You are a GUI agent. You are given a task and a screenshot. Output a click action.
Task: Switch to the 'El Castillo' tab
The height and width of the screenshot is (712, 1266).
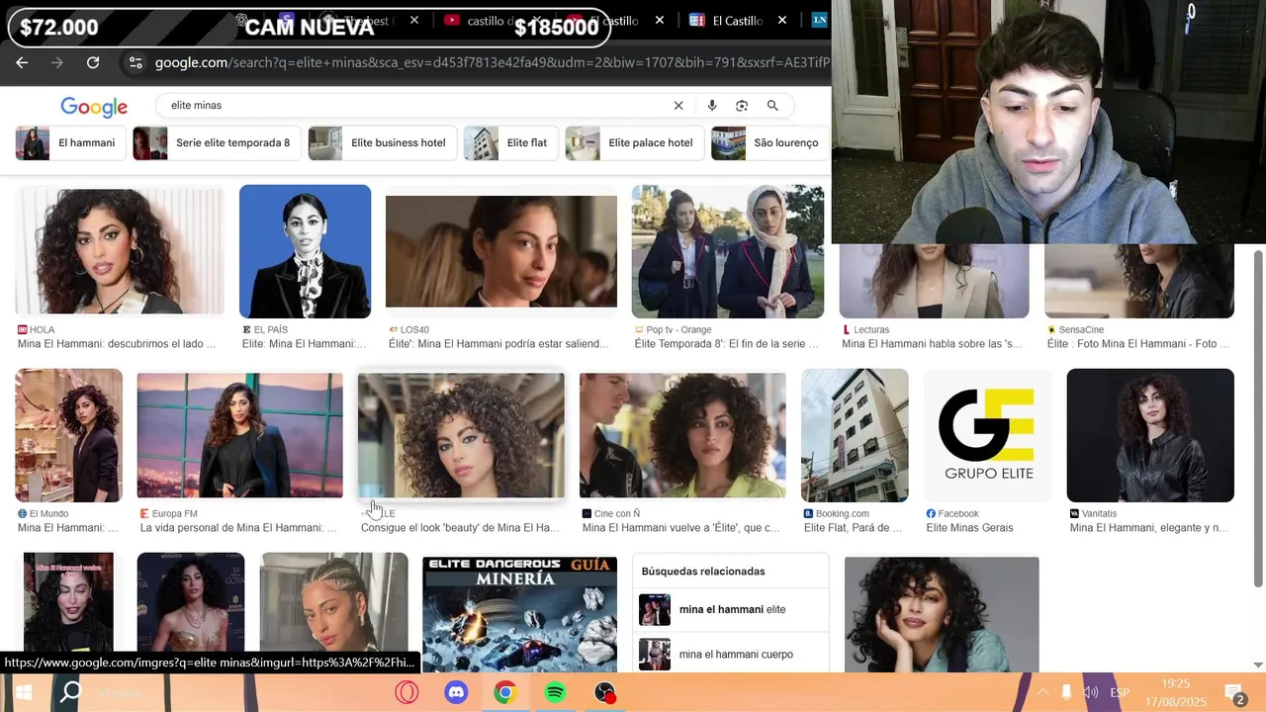(737, 20)
